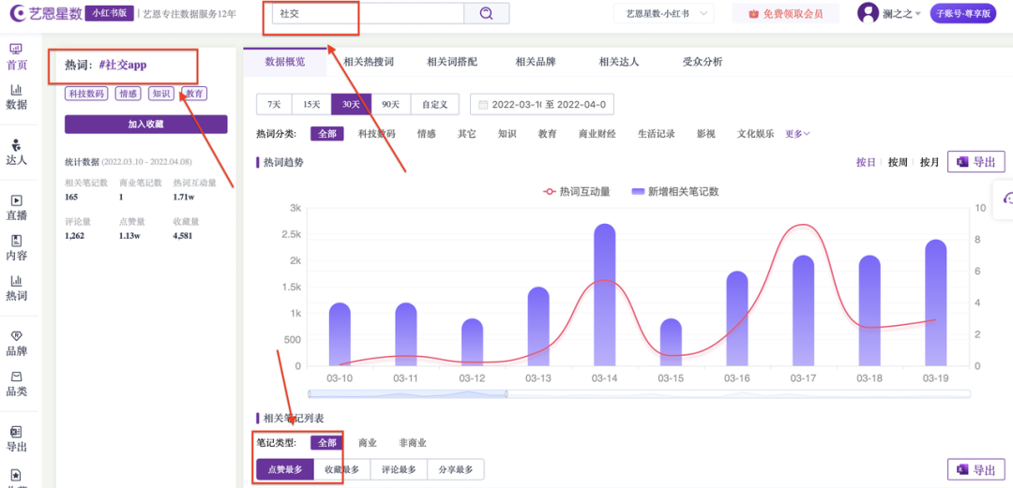The height and width of the screenshot is (488, 1013).
Task: Click the 情感 tag under hot word
Action: tap(128, 95)
